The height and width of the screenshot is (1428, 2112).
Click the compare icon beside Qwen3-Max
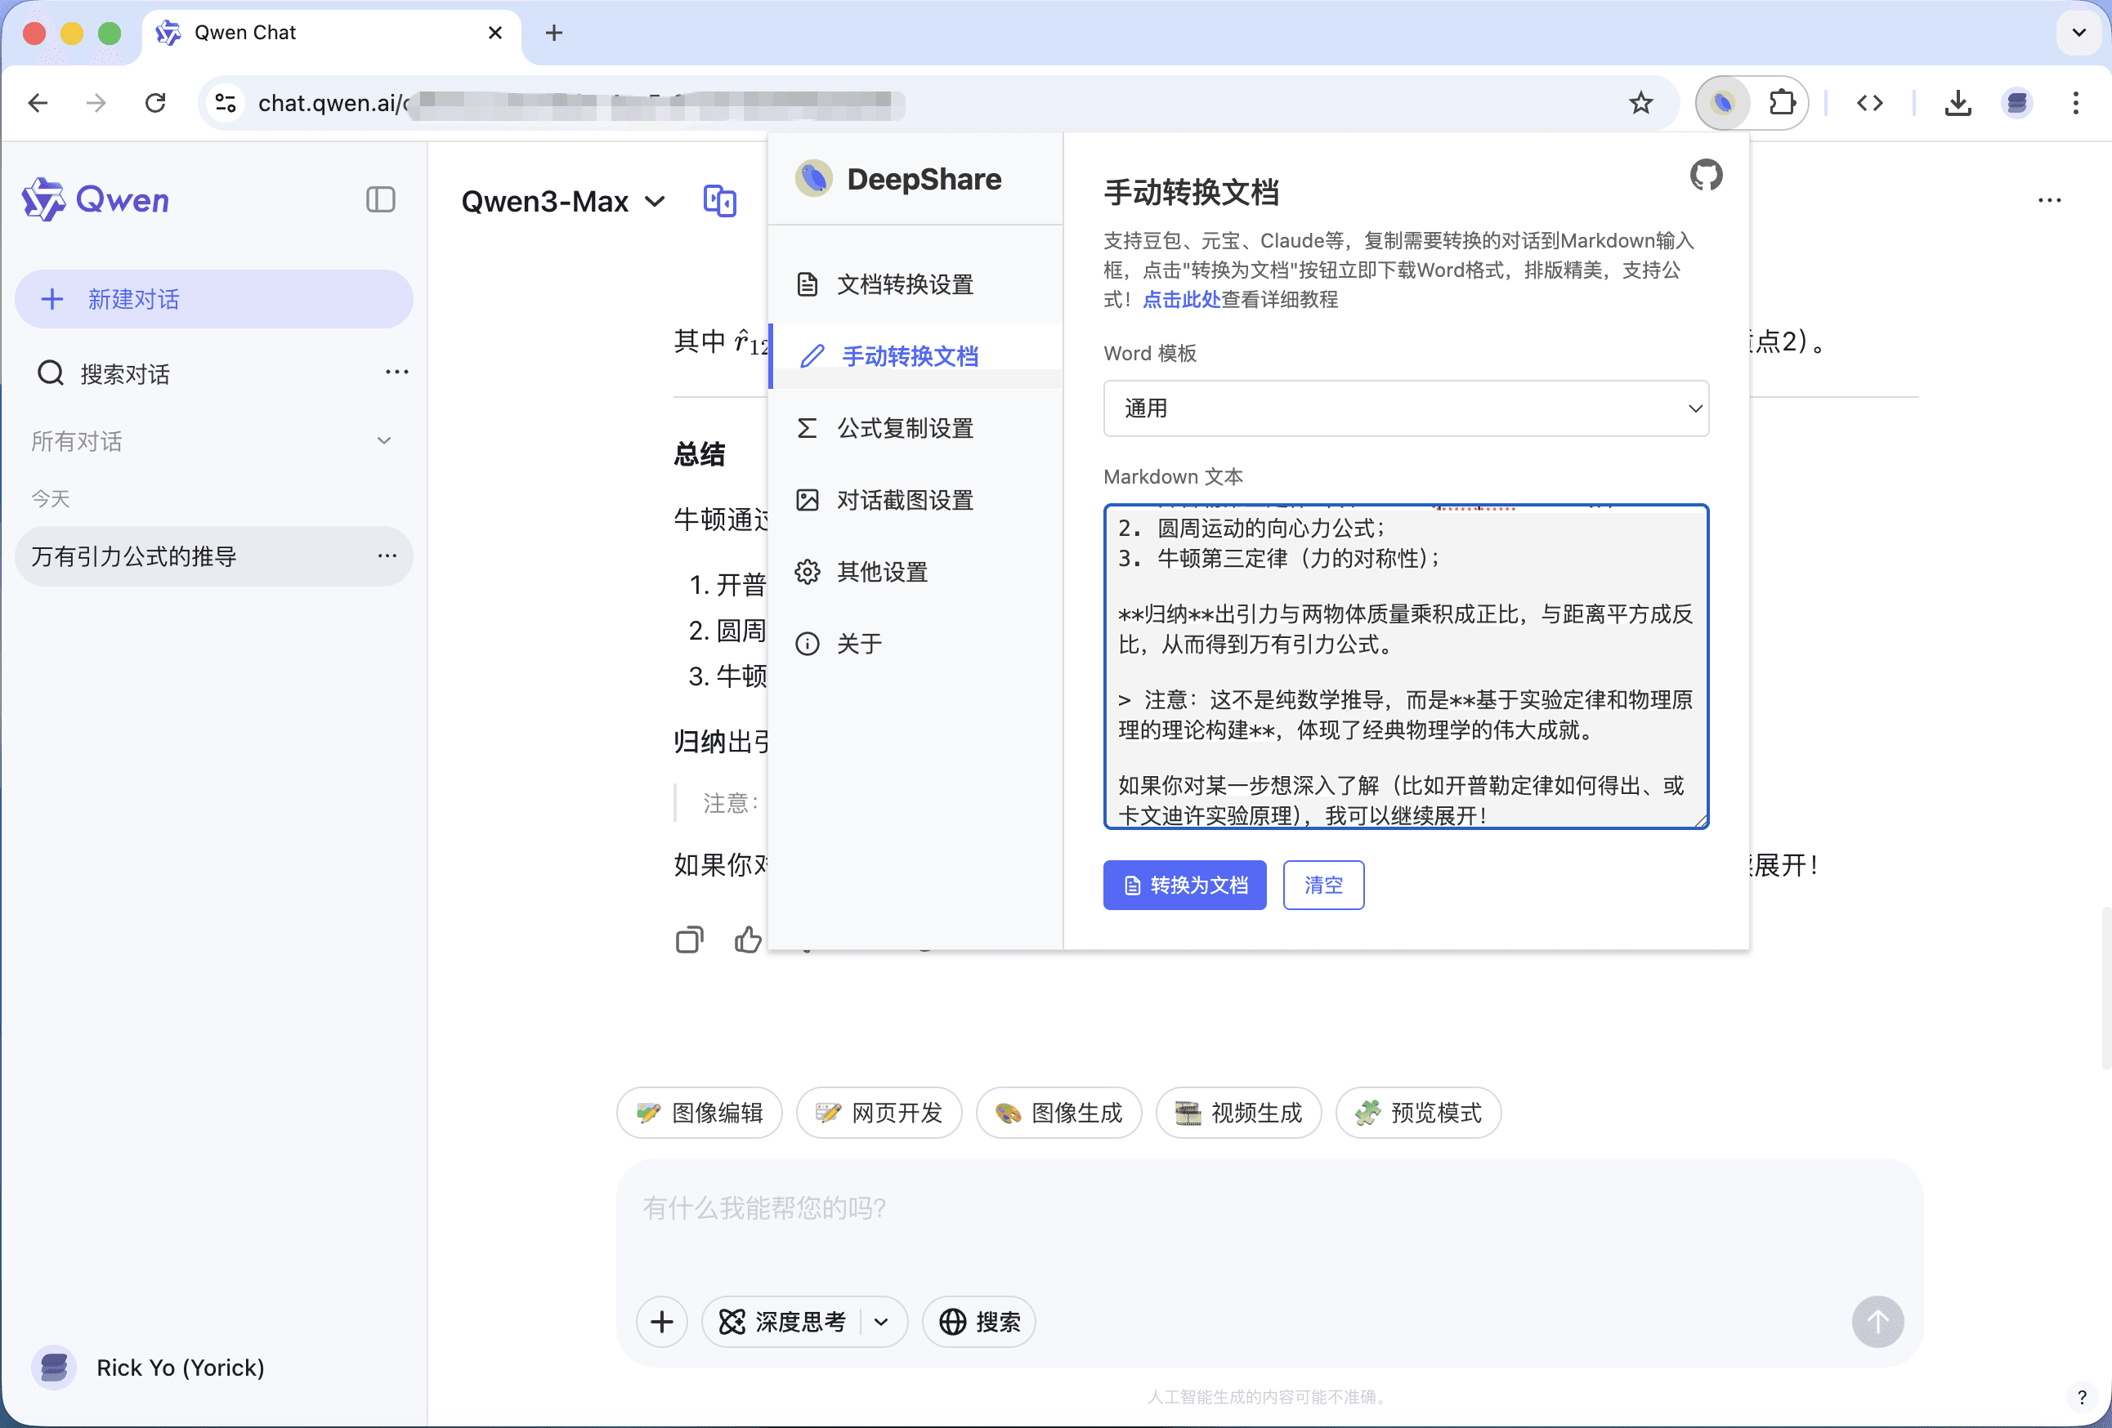coord(720,201)
